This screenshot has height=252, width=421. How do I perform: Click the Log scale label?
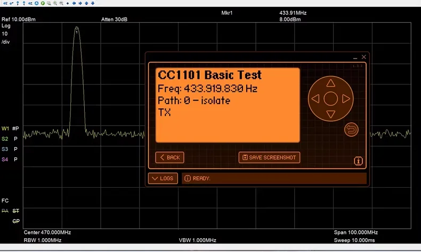[6, 26]
